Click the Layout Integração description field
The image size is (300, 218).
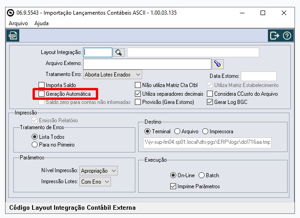pyautogui.click(x=193, y=52)
